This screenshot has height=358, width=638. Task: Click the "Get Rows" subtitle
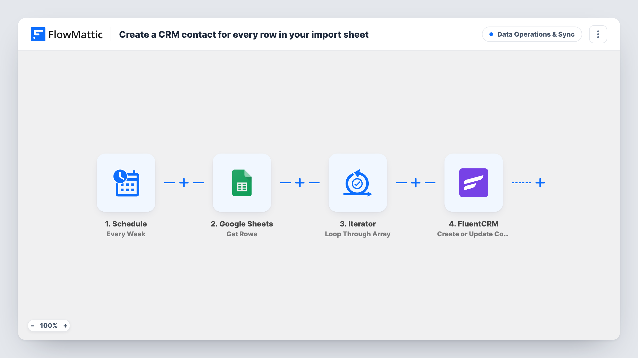tap(242, 234)
